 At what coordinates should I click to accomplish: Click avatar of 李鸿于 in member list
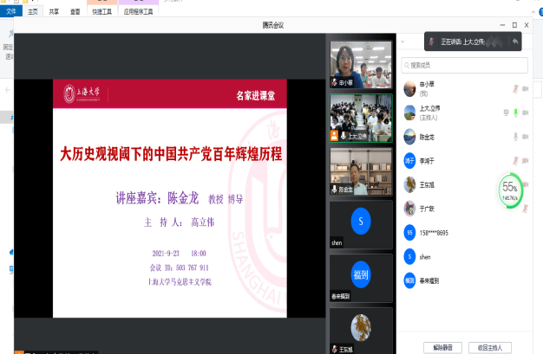click(x=409, y=160)
